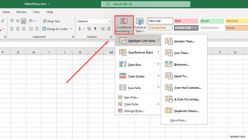Apply Calculation cell style
The height and width of the screenshot is (139, 248).
(x=160, y=28)
